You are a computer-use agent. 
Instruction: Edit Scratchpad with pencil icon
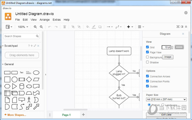coord(35,46)
